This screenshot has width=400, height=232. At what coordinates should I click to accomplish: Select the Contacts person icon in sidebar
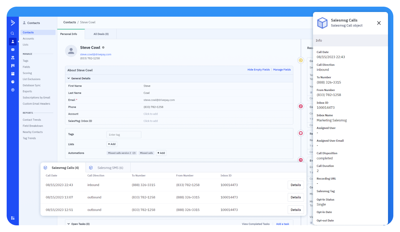12,41
